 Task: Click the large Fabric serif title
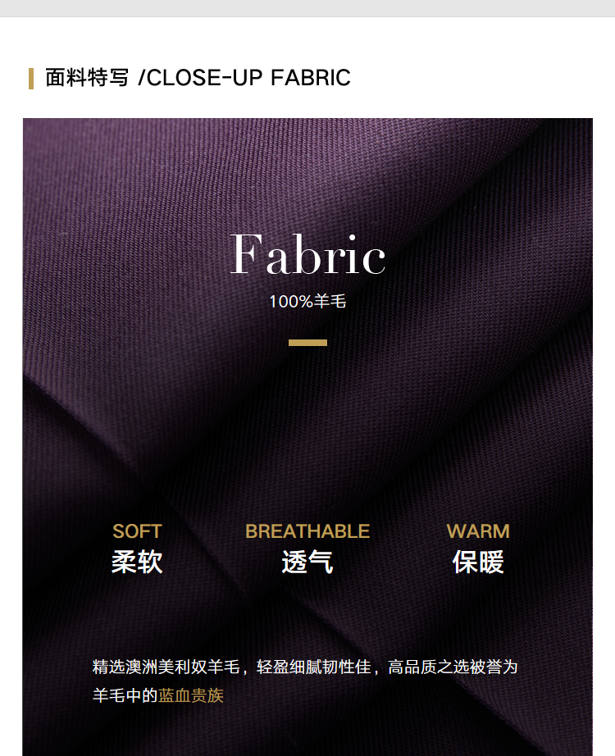coord(307,254)
